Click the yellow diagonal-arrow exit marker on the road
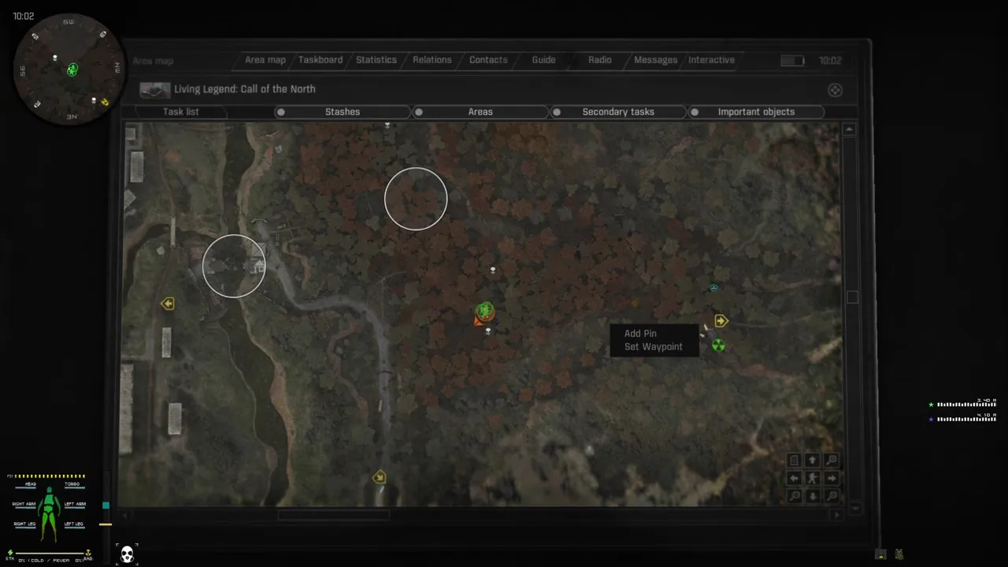Image resolution: width=1008 pixels, height=567 pixels. coord(380,477)
